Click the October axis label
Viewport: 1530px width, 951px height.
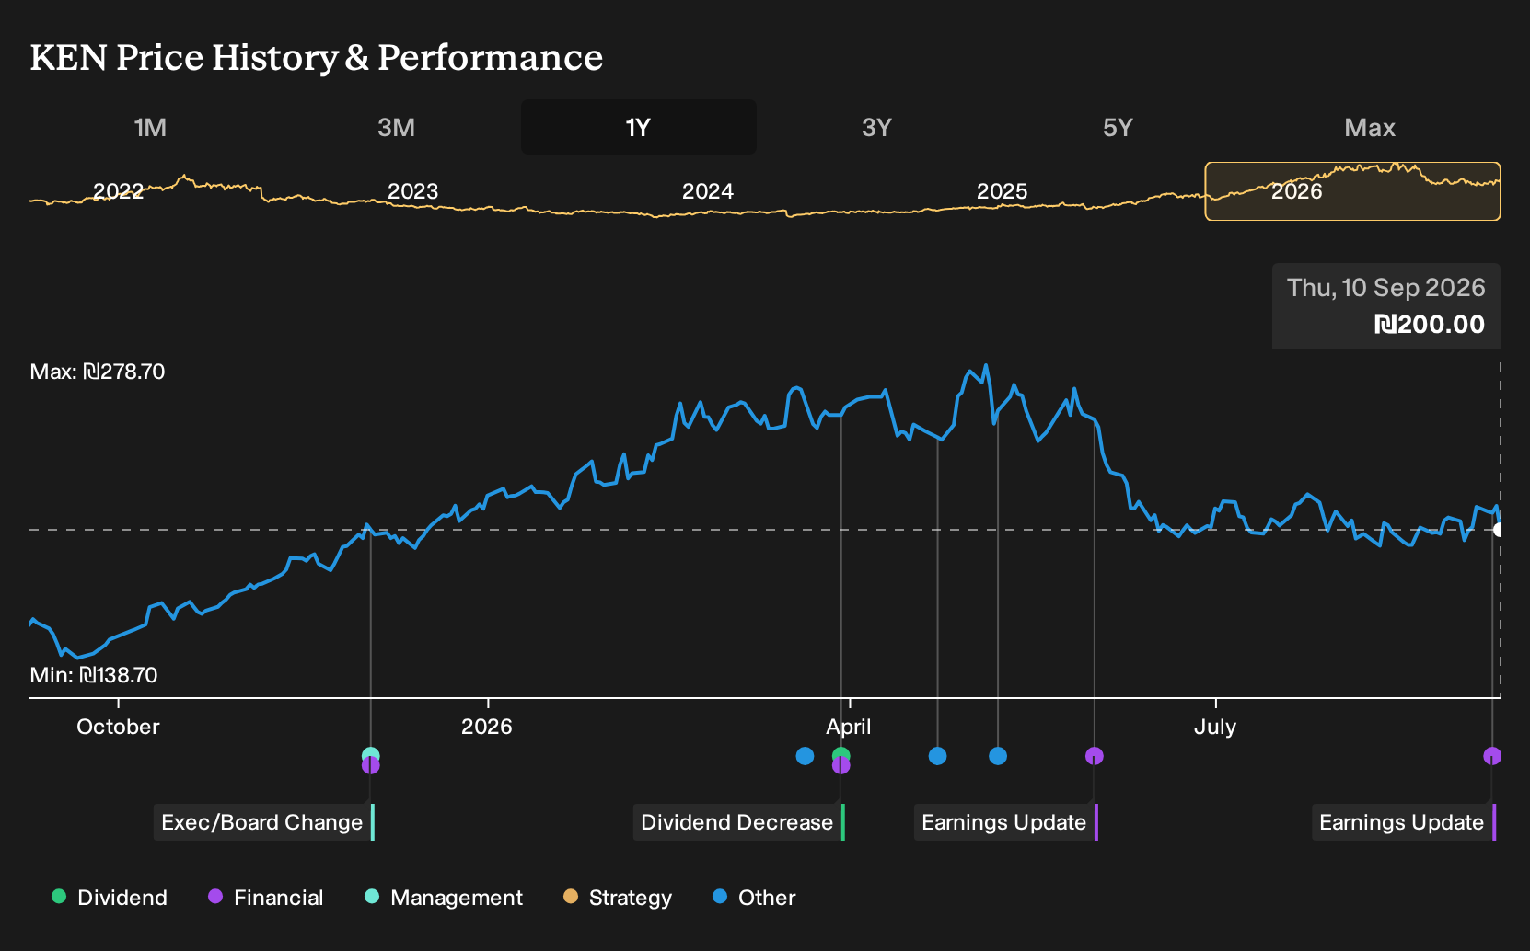[x=118, y=727]
